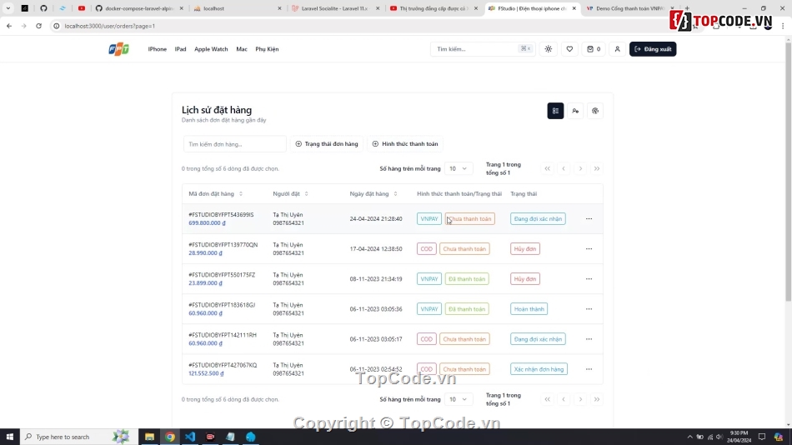The width and height of the screenshot is (792, 445).
Task: Go to last page using bottom pagination
Action: (x=597, y=399)
